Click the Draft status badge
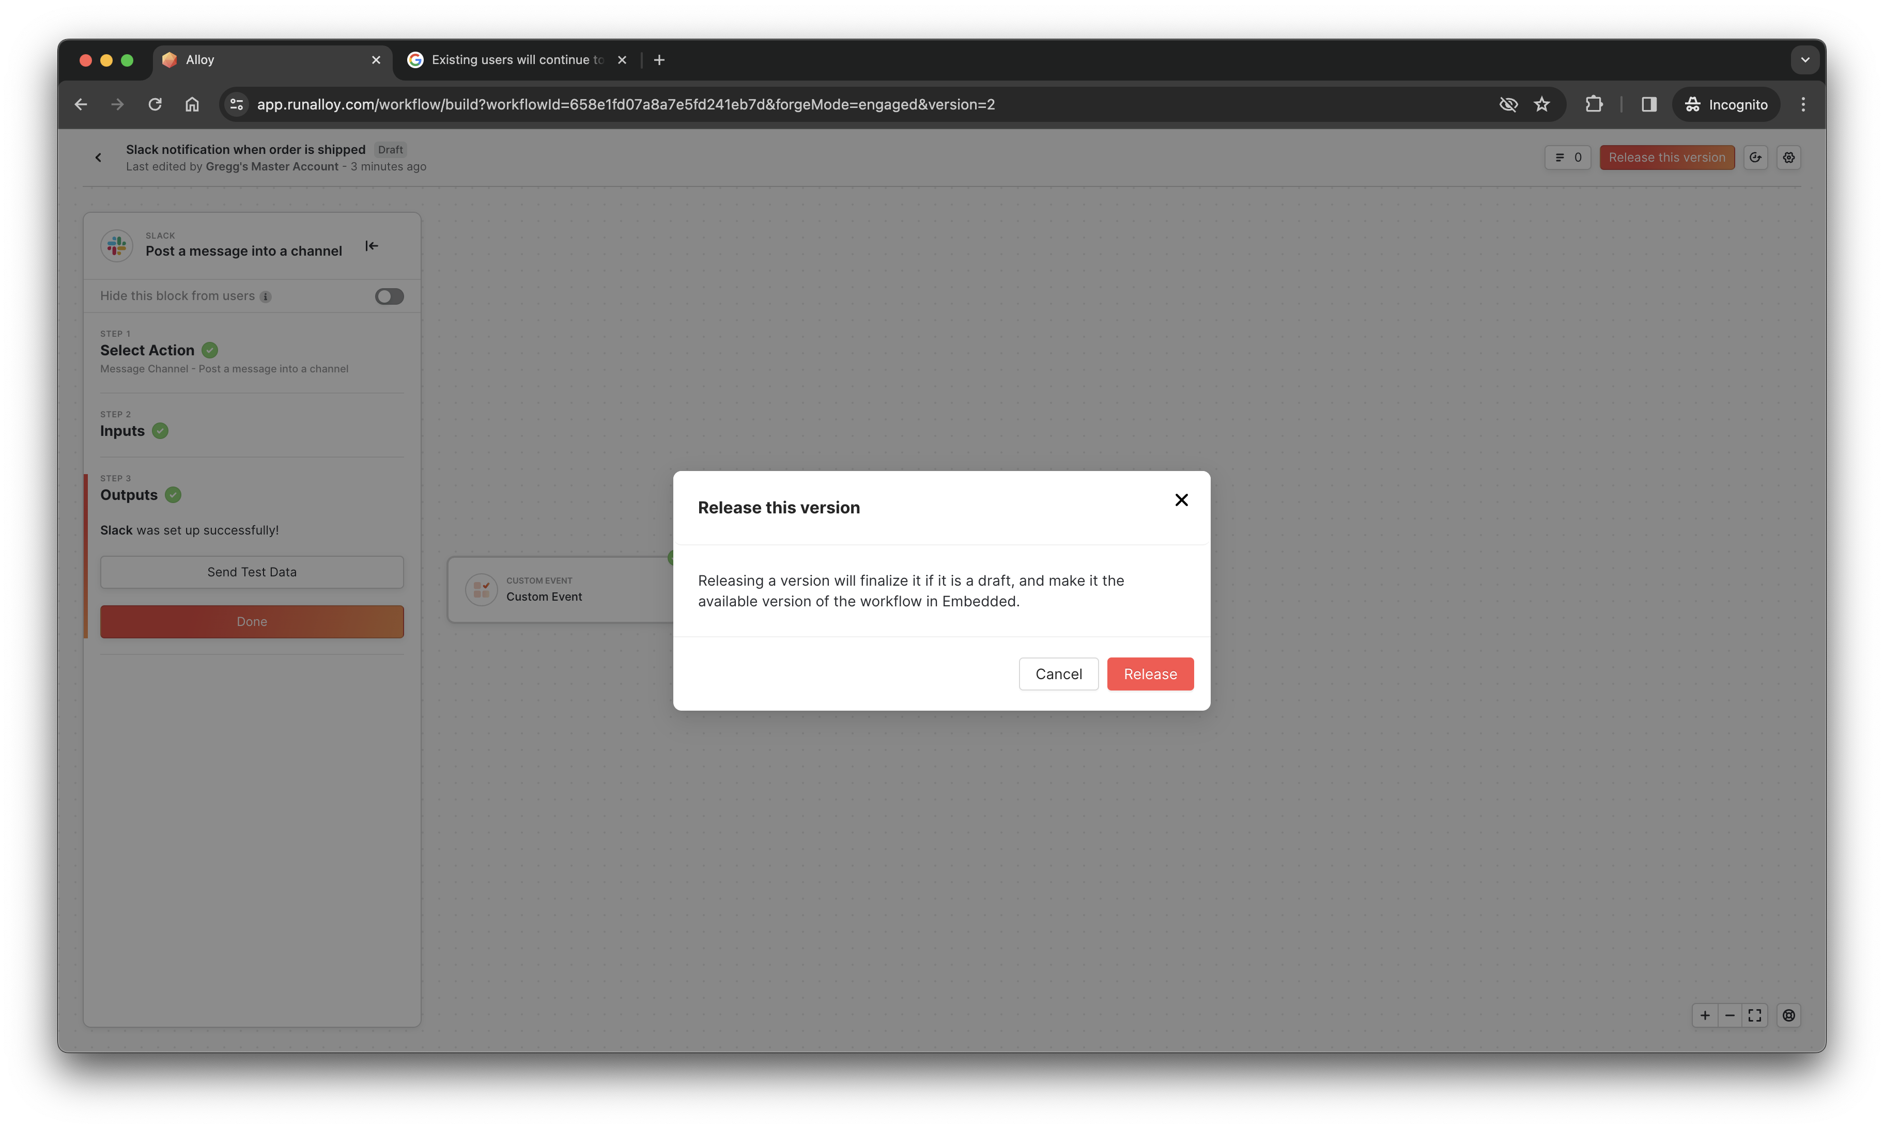 (391, 150)
